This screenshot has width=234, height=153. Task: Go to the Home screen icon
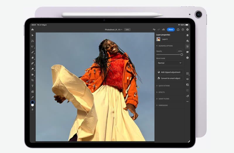click(32, 29)
